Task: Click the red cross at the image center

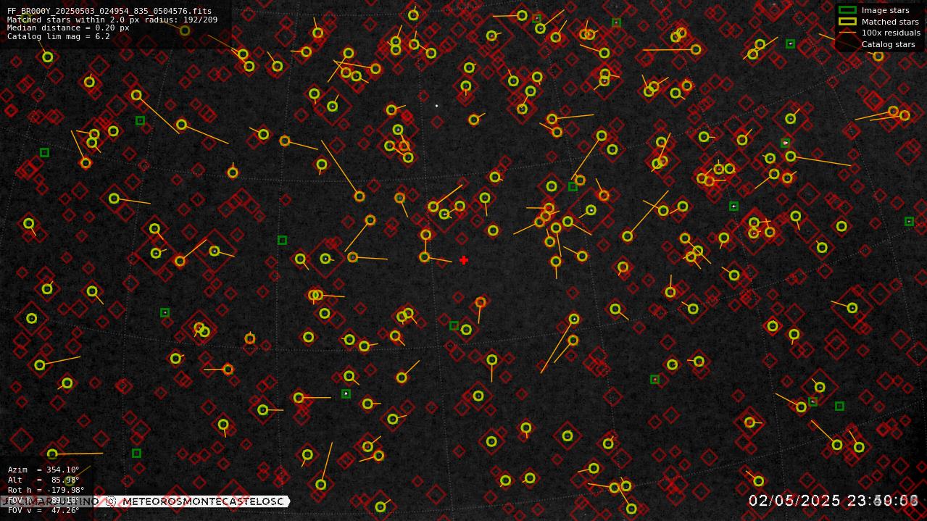Action: [463, 260]
